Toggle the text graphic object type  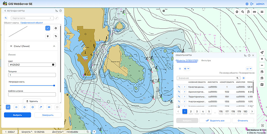[56, 36]
